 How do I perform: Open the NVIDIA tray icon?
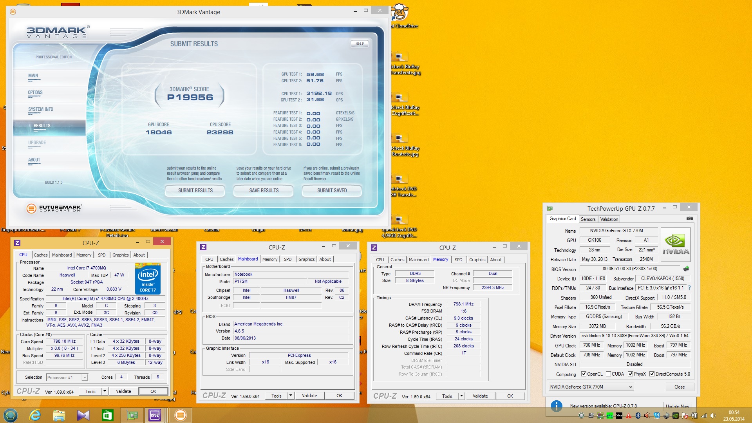tap(676, 416)
